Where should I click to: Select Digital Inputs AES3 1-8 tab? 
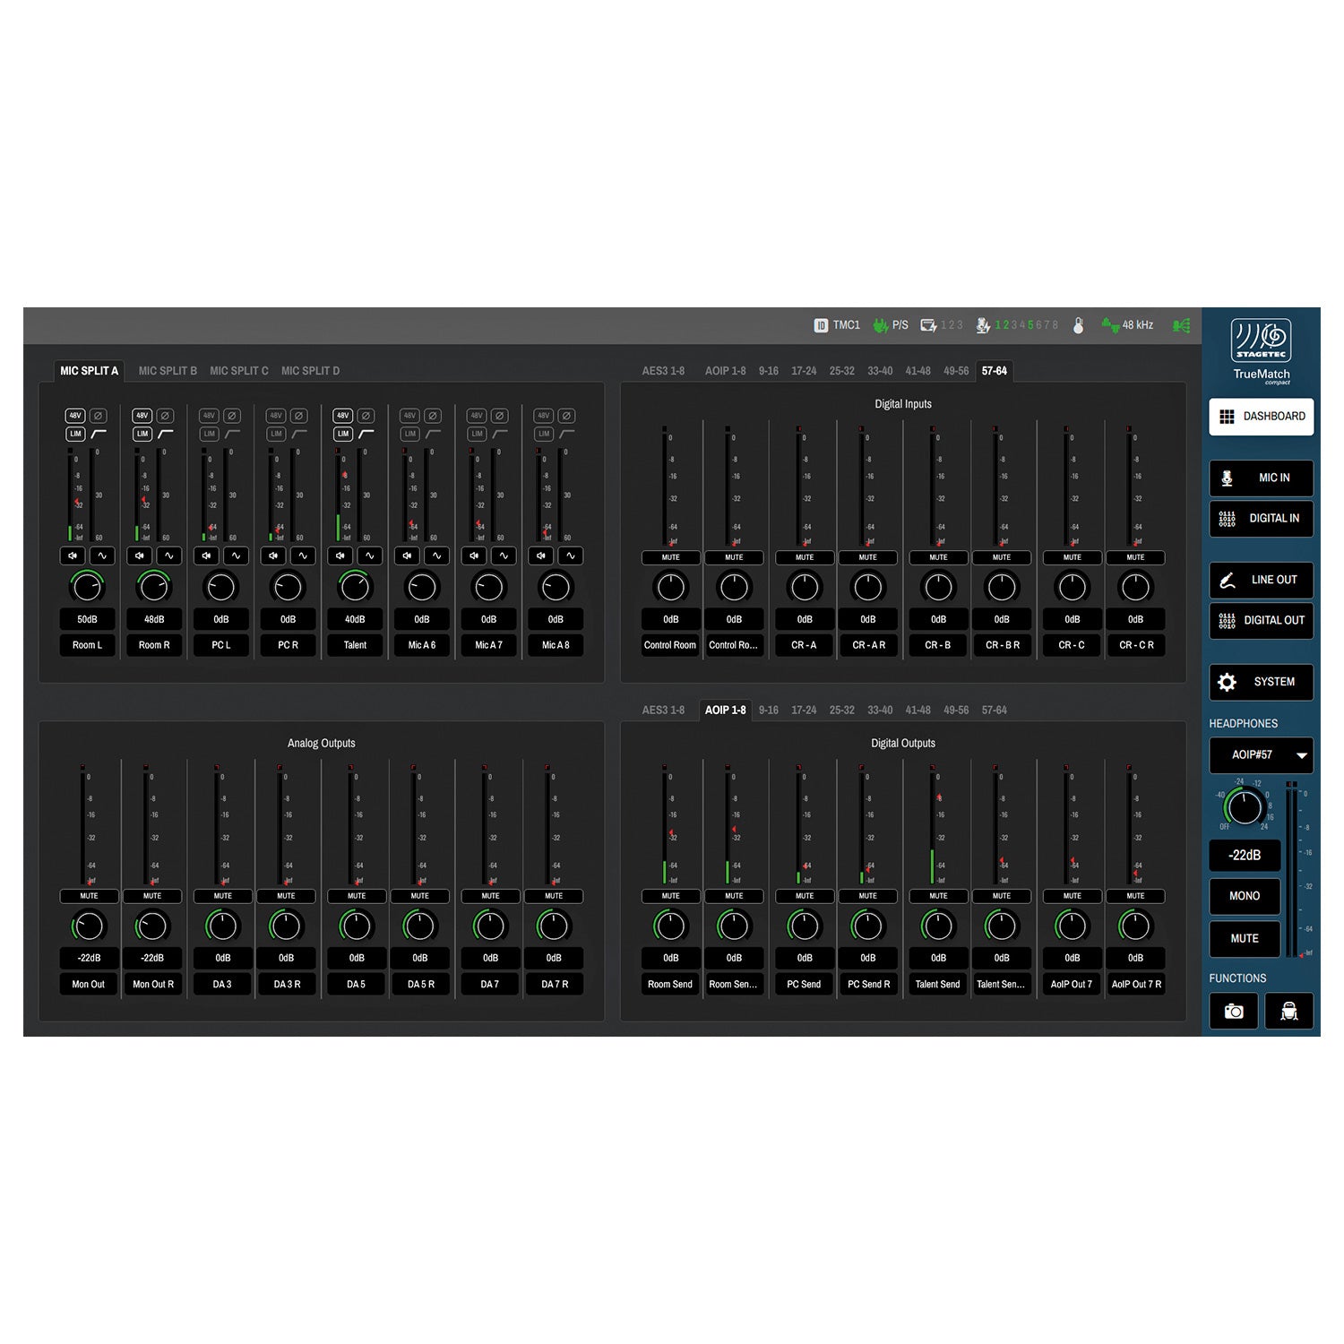click(663, 371)
